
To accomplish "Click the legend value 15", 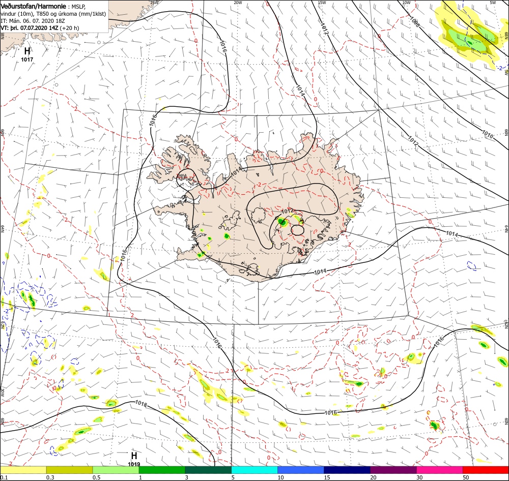I will pyautogui.click(x=327, y=477).
